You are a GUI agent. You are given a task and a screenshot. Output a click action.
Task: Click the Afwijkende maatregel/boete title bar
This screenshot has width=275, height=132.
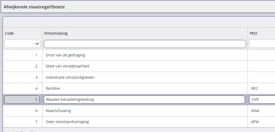click(x=138, y=7)
